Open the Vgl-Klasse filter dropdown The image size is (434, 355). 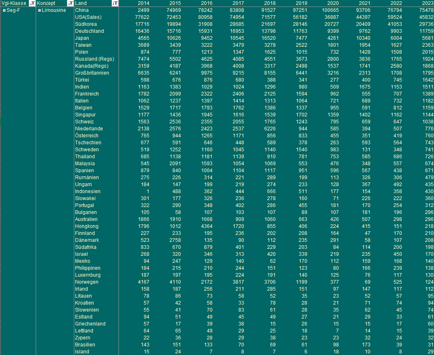(x=32, y=3)
